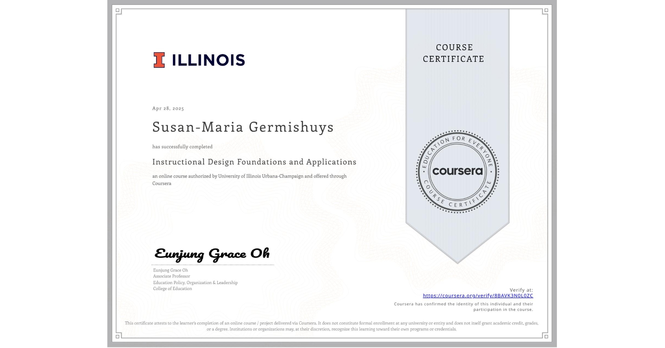Open the coursera.org verify link
The image size is (665, 348).
478,295
